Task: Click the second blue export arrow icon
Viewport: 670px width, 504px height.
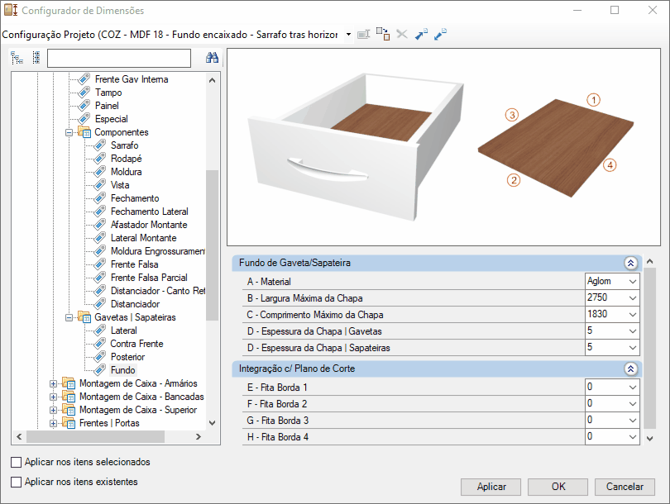Action: (x=440, y=34)
